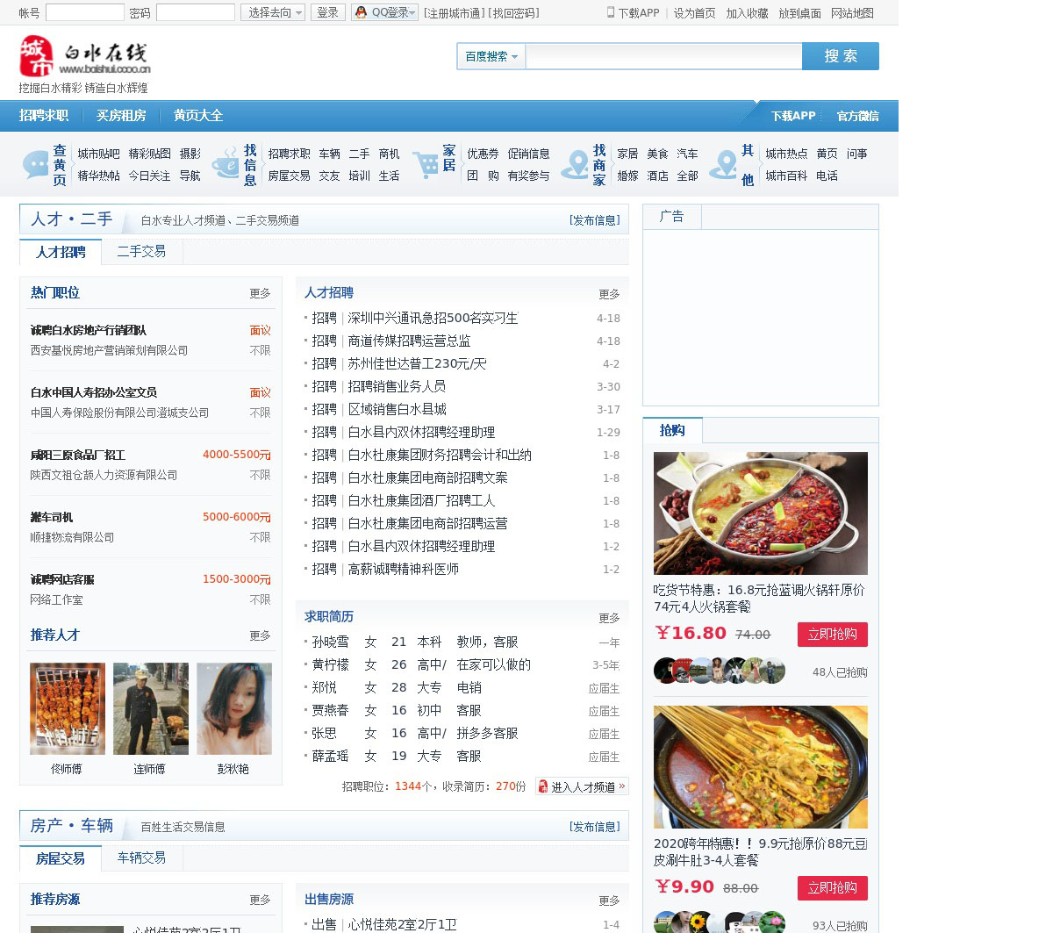Click the blue 搜索 button
Image resolution: width=1053 pixels, height=933 pixels.
(841, 56)
